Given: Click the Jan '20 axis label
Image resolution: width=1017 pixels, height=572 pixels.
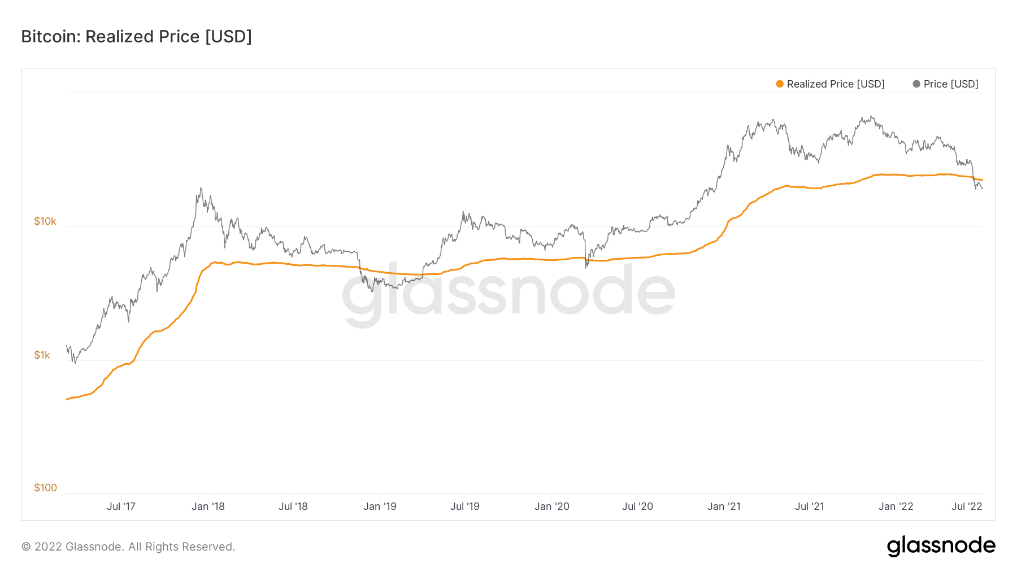Looking at the screenshot, I should [552, 506].
